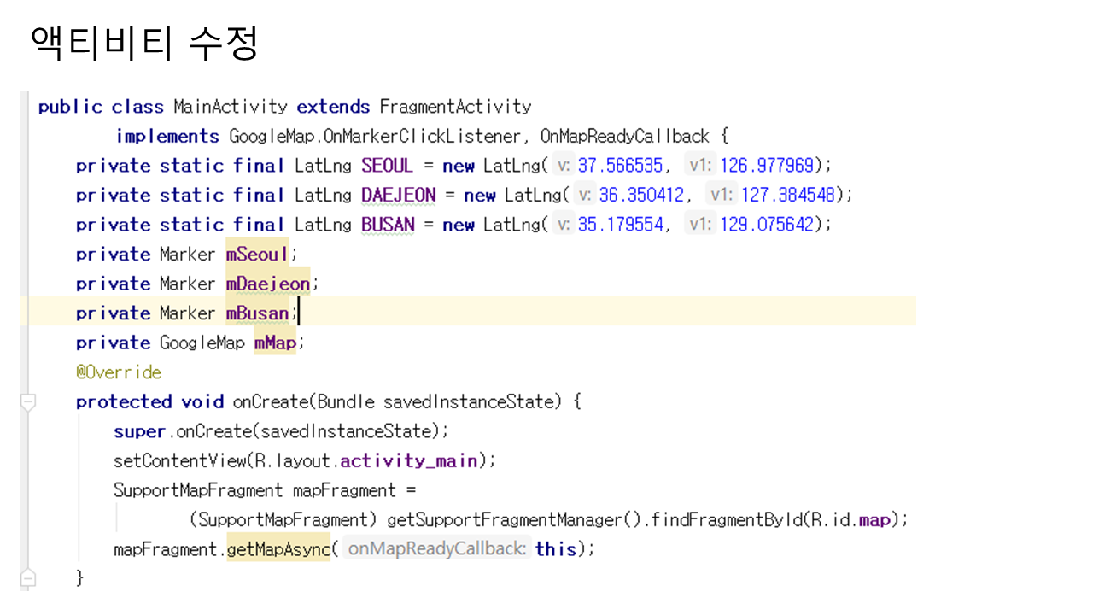The height and width of the screenshot is (615, 1093).
Task: Place cursor on the mSeoul field
Action: click(x=257, y=255)
